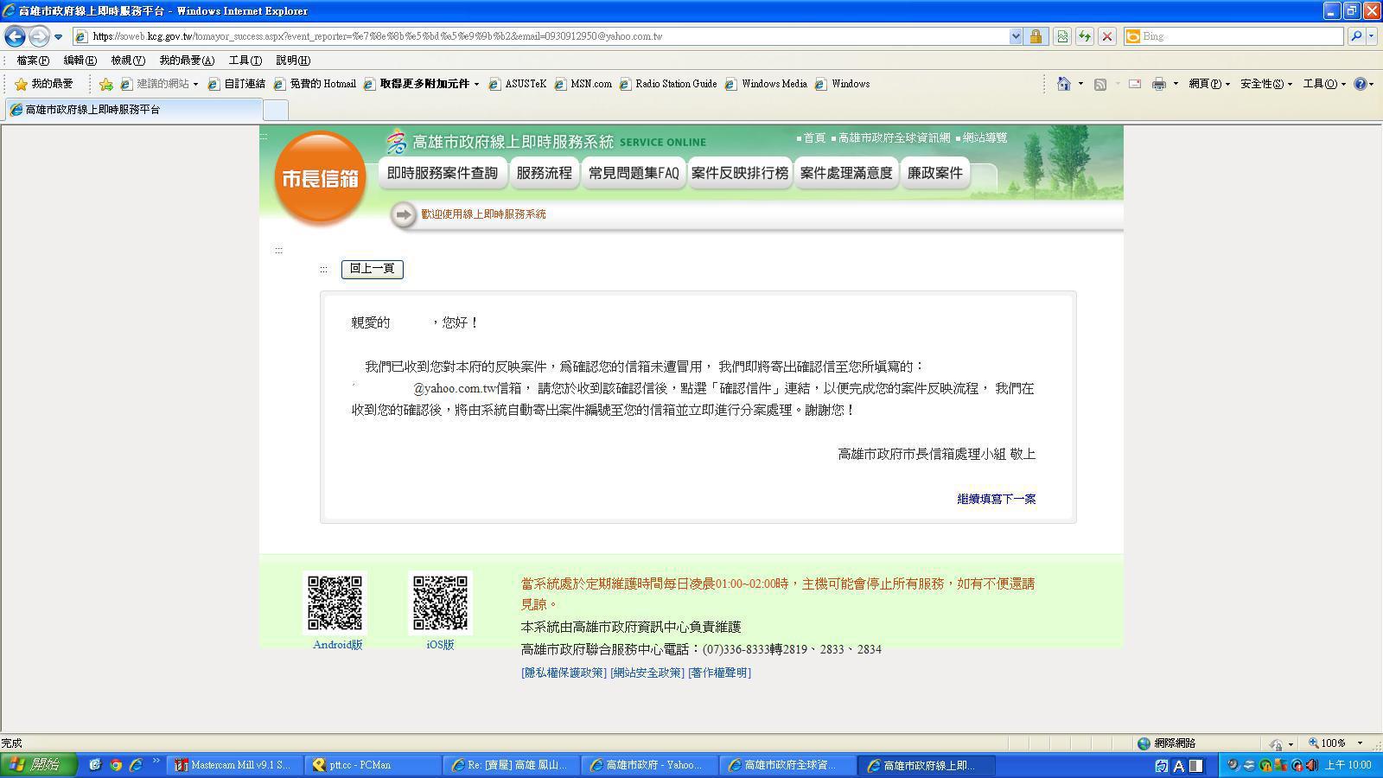Open a new blank tab
This screenshot has width=1383, height=778.
[275, 110]
